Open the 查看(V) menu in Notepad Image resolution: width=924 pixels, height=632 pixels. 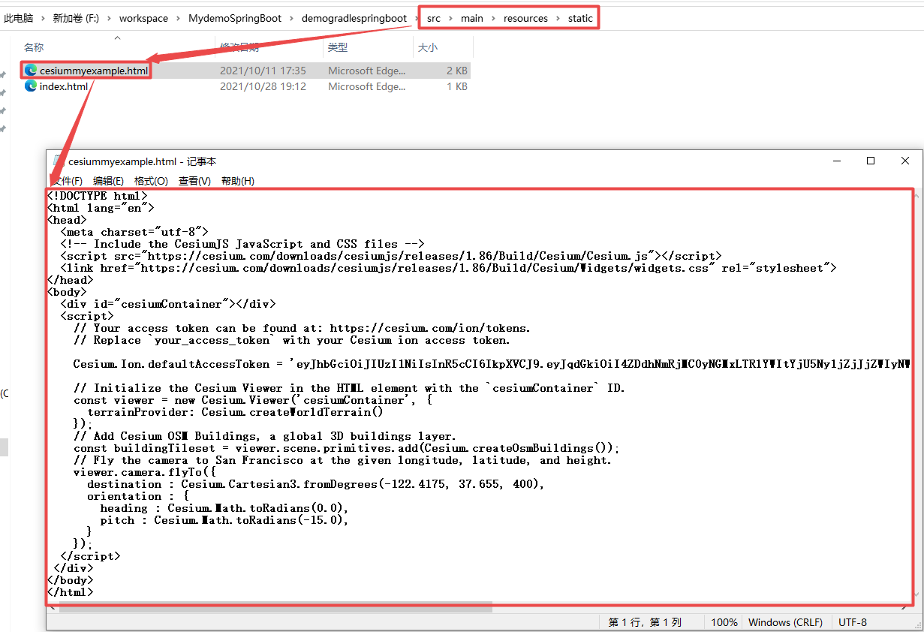point(194,181)
